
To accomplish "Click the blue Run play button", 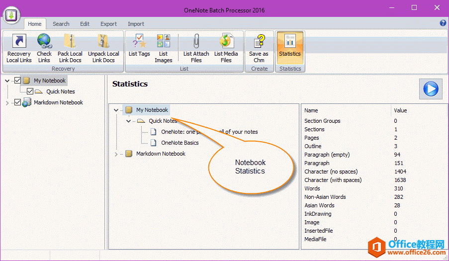I will click(431, 88).
